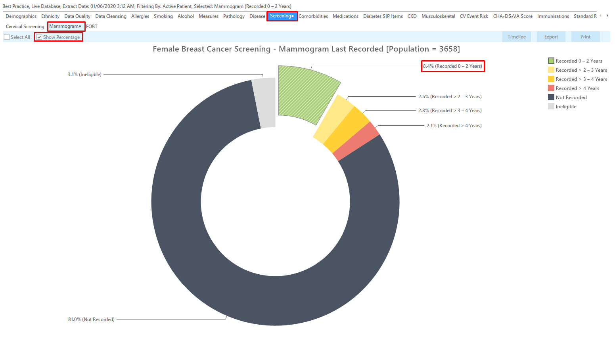Image resolution: width=615 pixels, height=350 pixels.
Task: Go to the Data Cleansing tab
Action: coord(111,16)
